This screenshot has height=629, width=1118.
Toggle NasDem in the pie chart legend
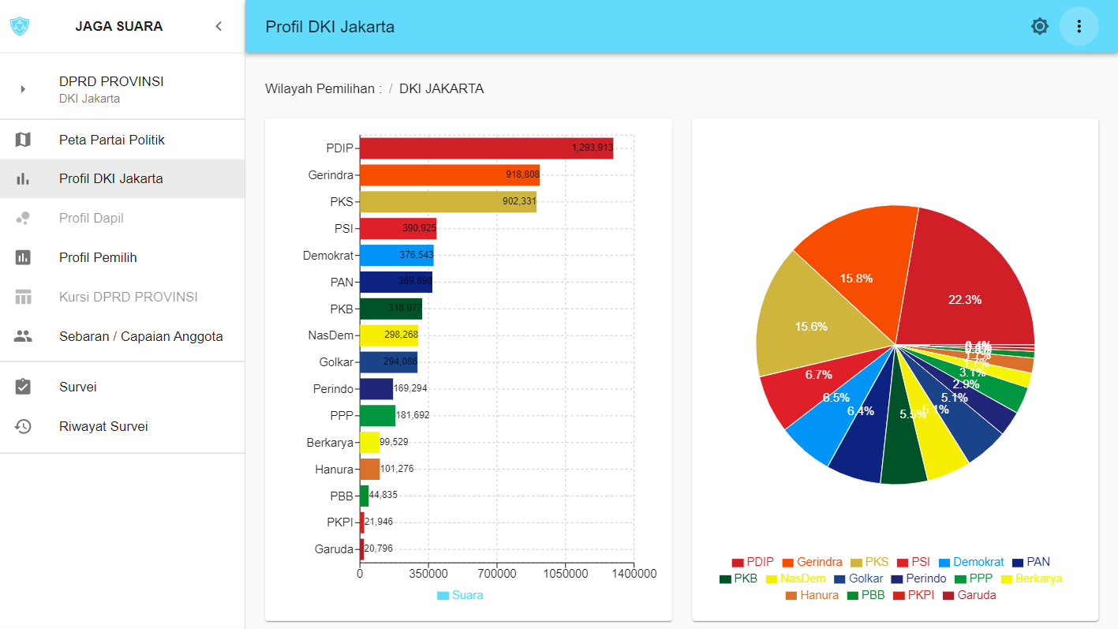pyautogui.click(x=795, y=578)
